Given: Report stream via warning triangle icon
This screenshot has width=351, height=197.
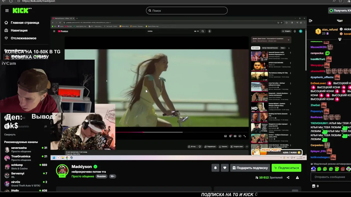Looking at the screenshot, I should point(297,178).
